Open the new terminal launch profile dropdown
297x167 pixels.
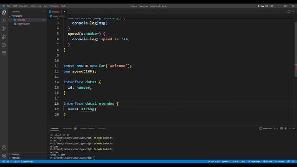[278, 128]
